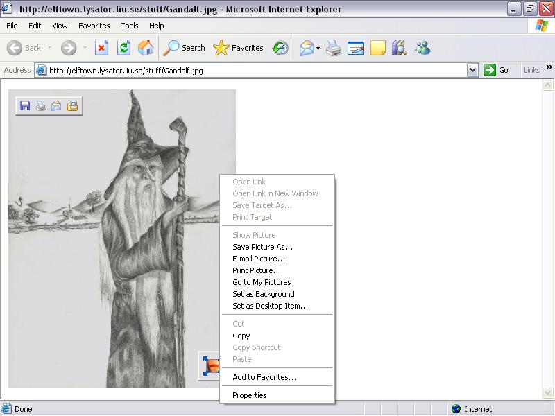Open the Discuss yellow note icon

tap(377, 48)
